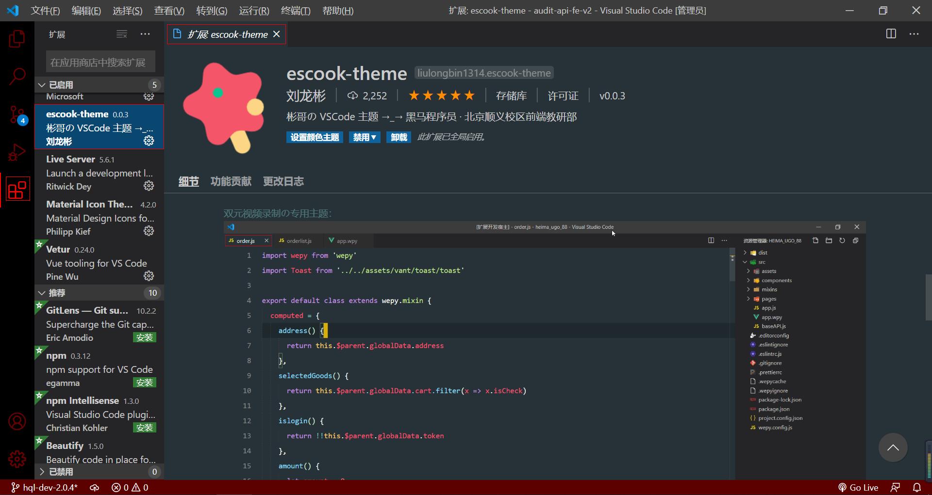Open the 选择(S) menu
Image resolution: width=932 pixels, height=495 pixels.
(x=128, y=10)
